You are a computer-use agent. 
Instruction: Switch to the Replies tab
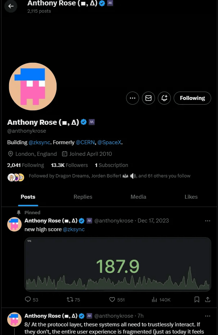(x=83, y=197)
